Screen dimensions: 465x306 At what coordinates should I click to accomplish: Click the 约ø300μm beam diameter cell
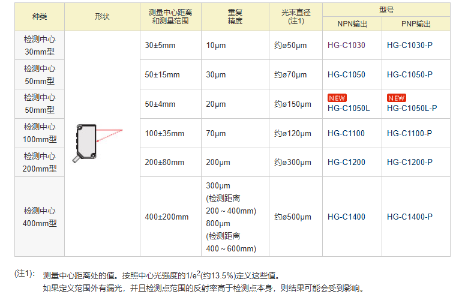coord(296,162)
